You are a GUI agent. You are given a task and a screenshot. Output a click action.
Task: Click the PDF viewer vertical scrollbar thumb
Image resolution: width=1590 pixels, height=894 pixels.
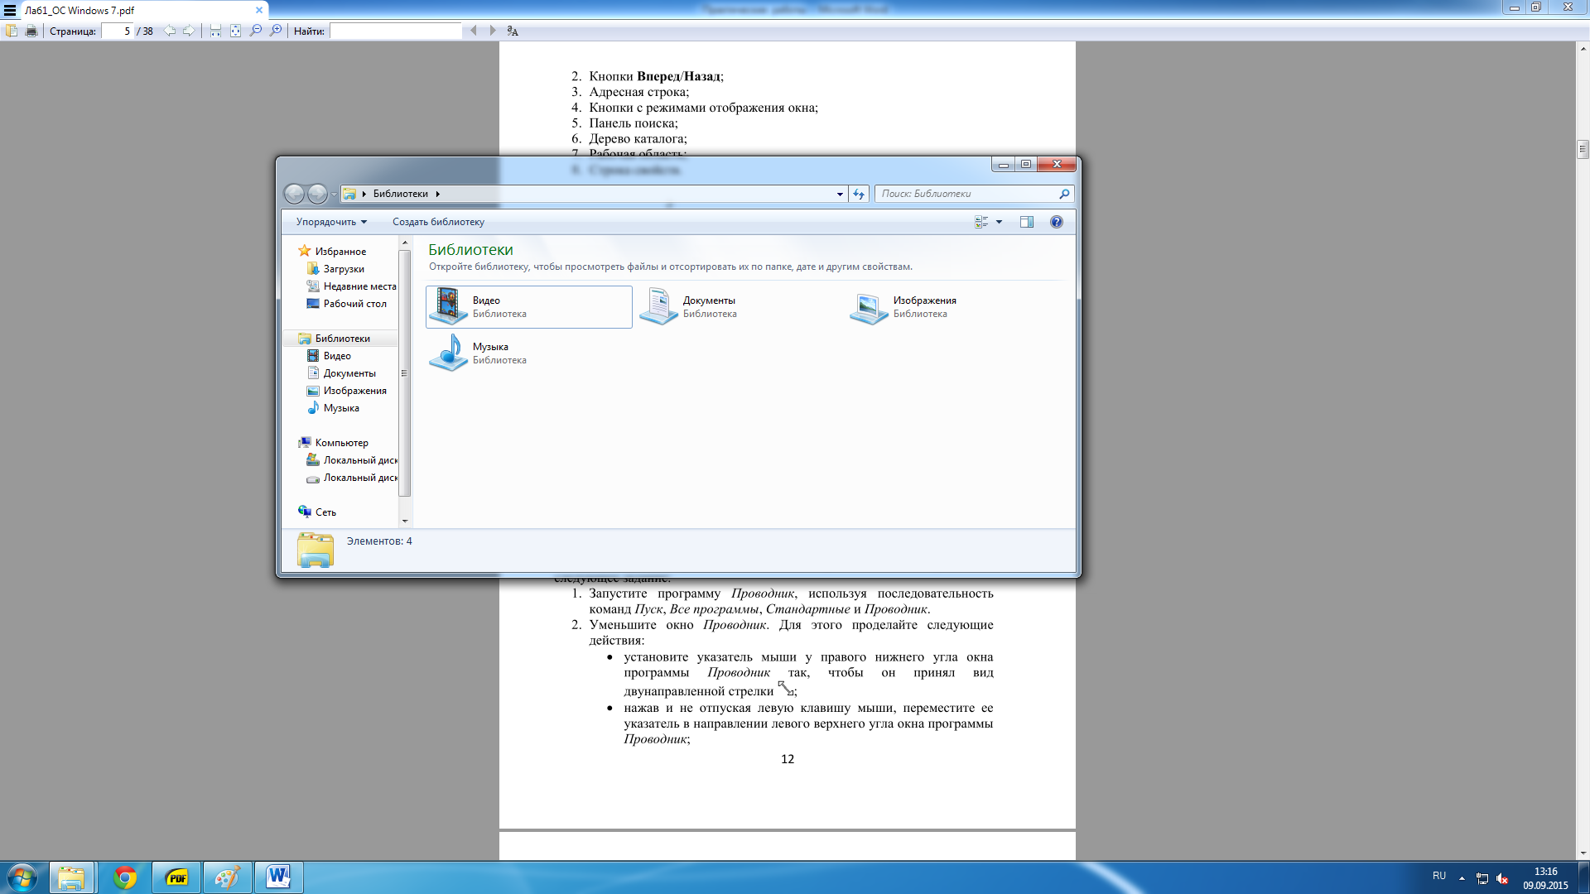1583,149
